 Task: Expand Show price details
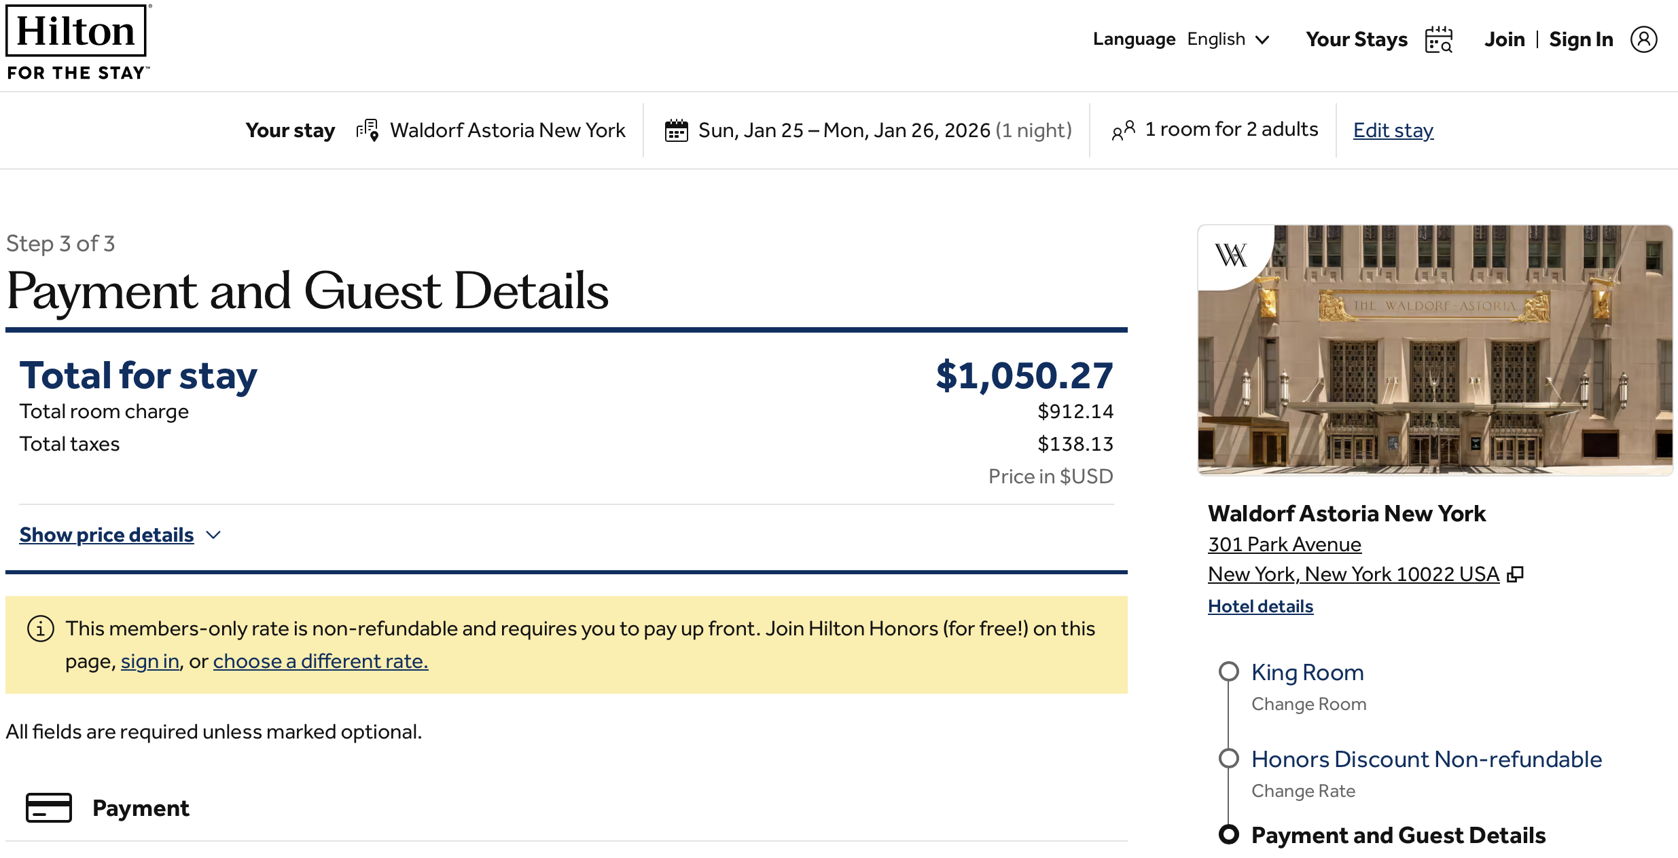click(107, 535)
